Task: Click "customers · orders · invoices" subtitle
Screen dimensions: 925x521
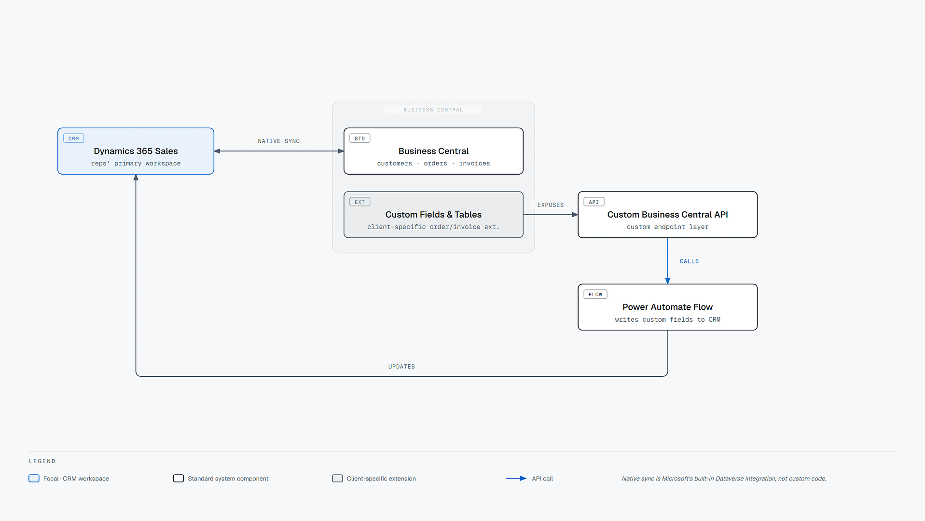Action: point(433,164)
